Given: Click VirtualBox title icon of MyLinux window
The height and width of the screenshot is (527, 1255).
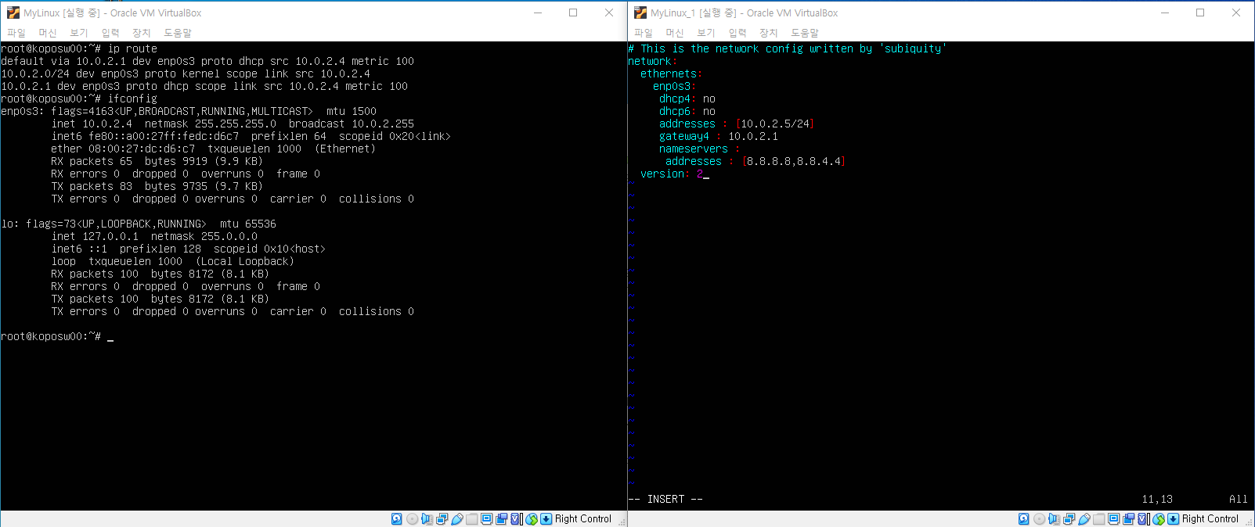Looking at the screenshot, I should pyautogui.click(x=13, y=13).
